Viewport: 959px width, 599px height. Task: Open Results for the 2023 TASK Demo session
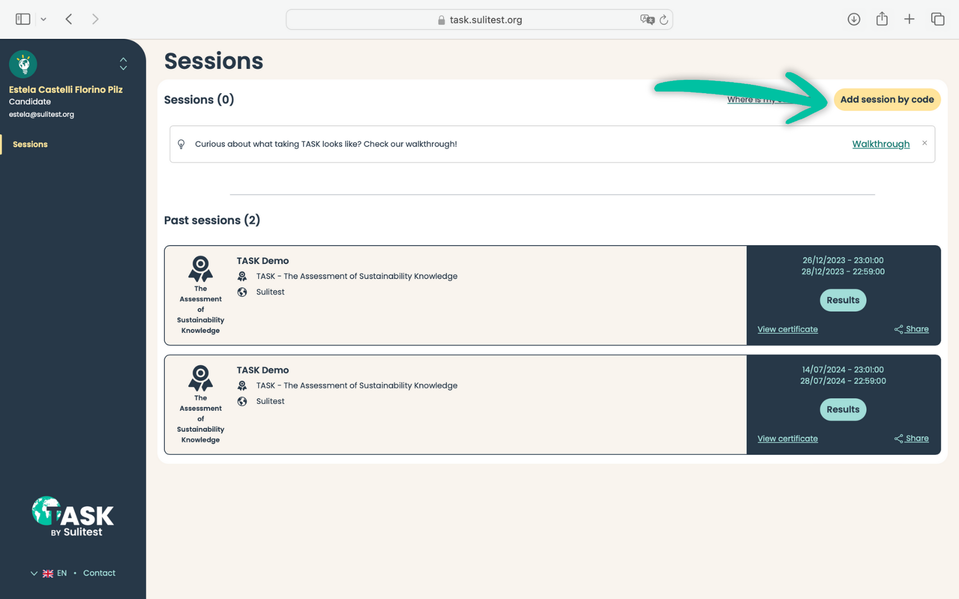coord(842,300)
